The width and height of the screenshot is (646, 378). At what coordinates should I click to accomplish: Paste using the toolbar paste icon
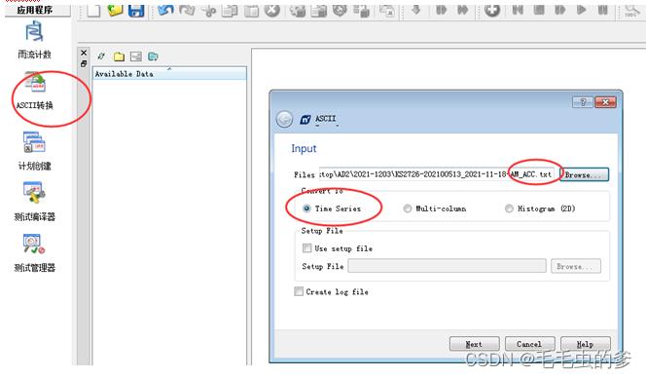251,11
